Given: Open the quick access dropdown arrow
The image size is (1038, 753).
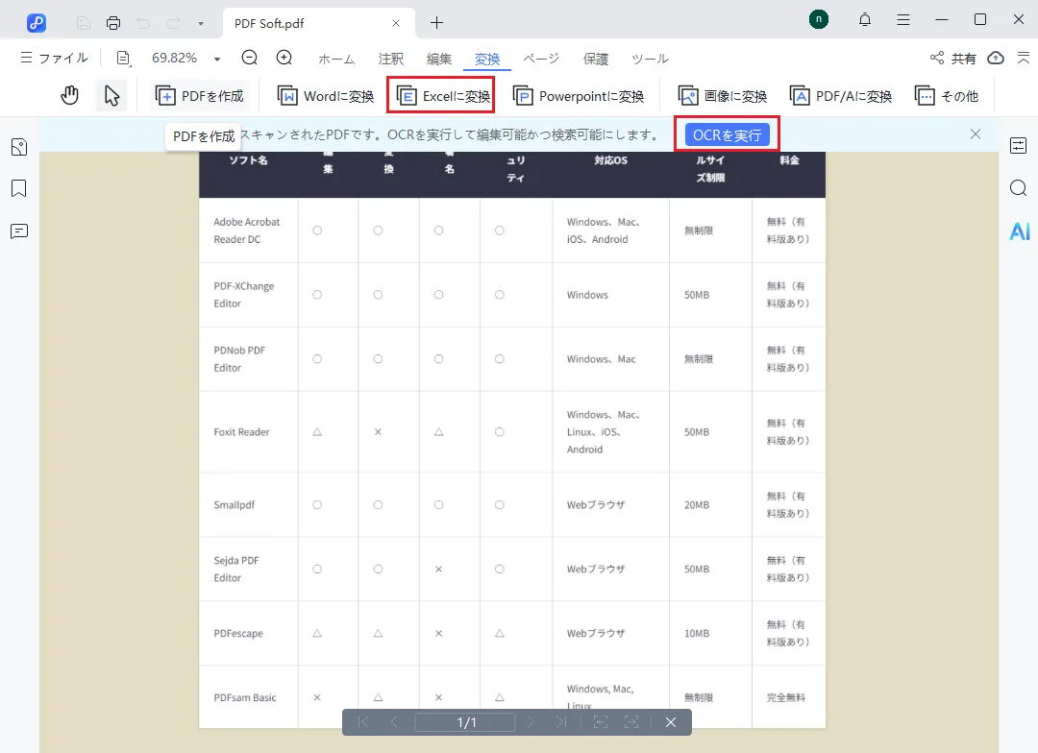Looking at the screenshot, I should click(x=201, y=24).
